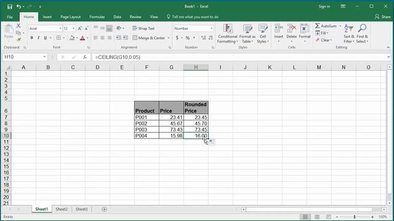
Task: Add a new sheet with the plus icon
Action: (x=104, y=209)
